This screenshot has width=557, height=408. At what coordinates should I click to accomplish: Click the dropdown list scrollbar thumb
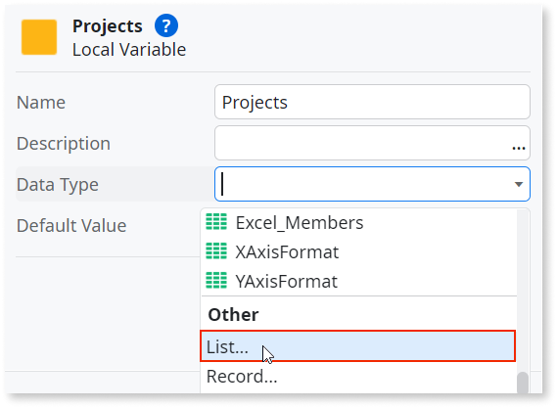coord(523,383)
